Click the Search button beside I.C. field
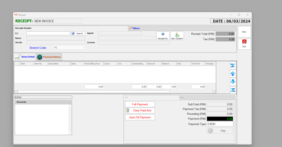282x147 pixels. (78, 33)
